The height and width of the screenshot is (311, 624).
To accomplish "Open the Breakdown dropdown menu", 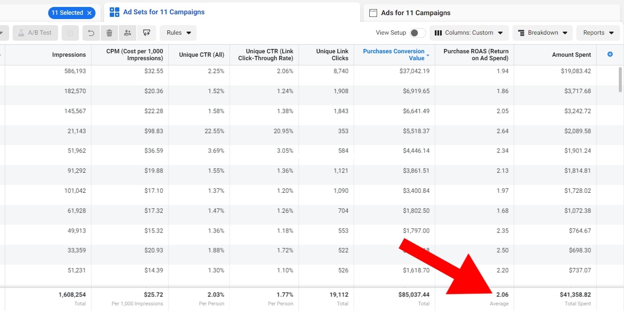I will (542, 33).
